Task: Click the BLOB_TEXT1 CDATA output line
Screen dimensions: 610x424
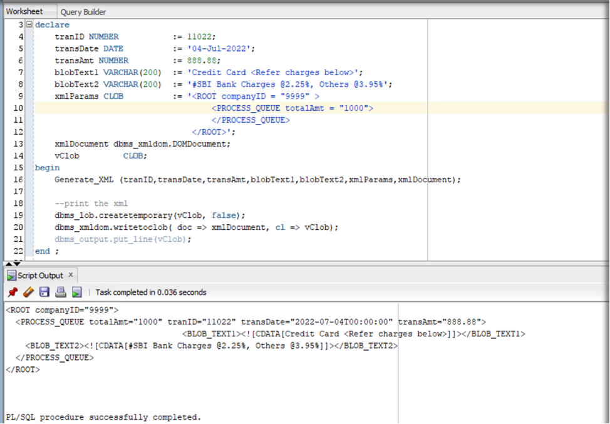Action: (354, 334)
